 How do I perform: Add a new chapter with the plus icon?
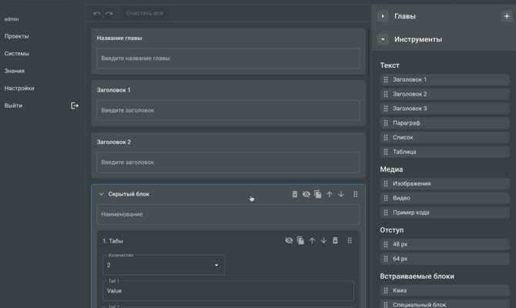pos(507,16)
